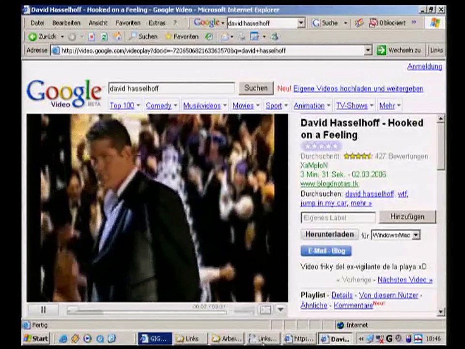Open the Extras menu
This screenshot has height=349, width=465.
tap(157, 23)
